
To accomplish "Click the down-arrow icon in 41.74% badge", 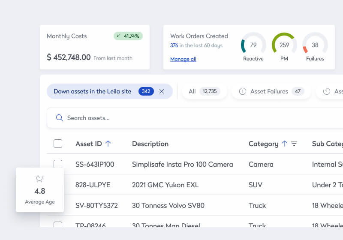I will click(x=119, y=36).
